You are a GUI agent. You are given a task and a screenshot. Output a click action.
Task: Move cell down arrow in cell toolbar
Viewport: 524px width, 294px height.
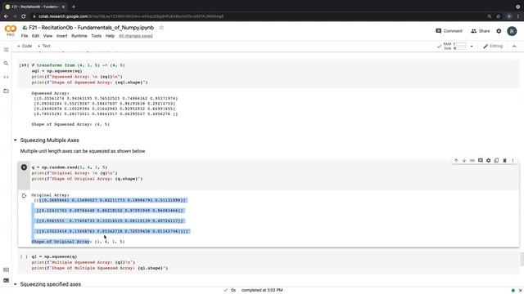click(x=464, y=161)
